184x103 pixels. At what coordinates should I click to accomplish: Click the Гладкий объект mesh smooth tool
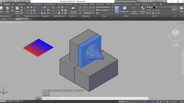(x=17, y=10)
